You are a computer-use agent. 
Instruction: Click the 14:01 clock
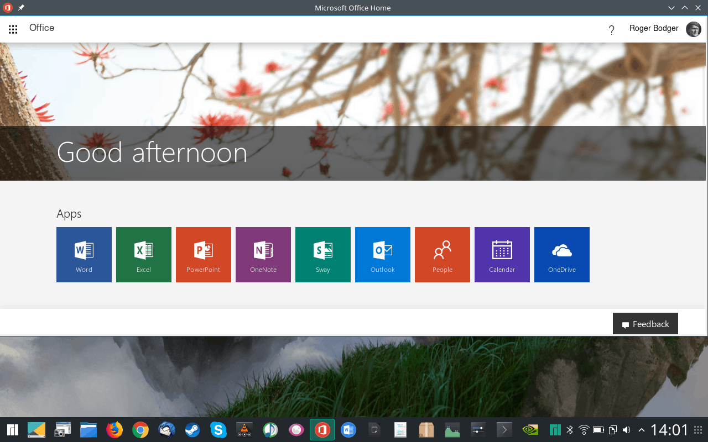(x=669, y=430)
